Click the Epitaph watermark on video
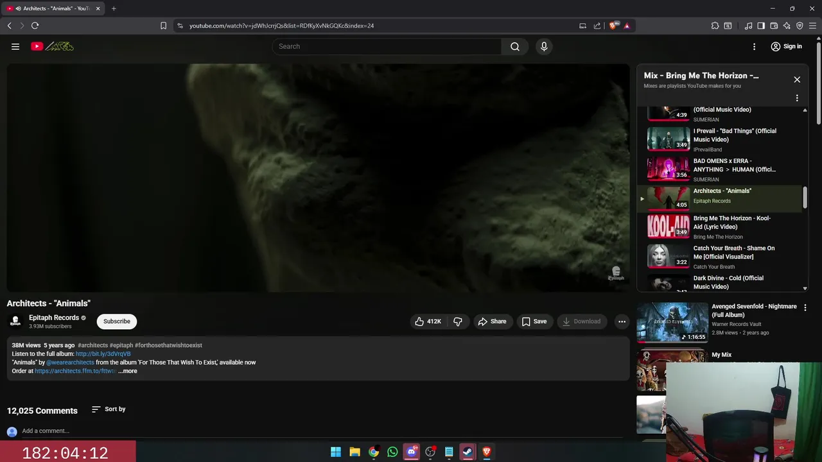Viewport: 822px width, 462px height. click(616, 273)
